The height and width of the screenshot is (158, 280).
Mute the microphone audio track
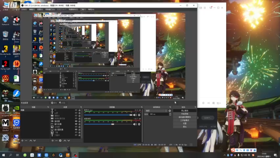[135, 115]
